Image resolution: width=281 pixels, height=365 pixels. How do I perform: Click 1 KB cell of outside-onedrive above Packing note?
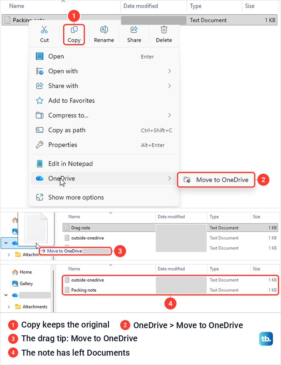click(272, 280)
